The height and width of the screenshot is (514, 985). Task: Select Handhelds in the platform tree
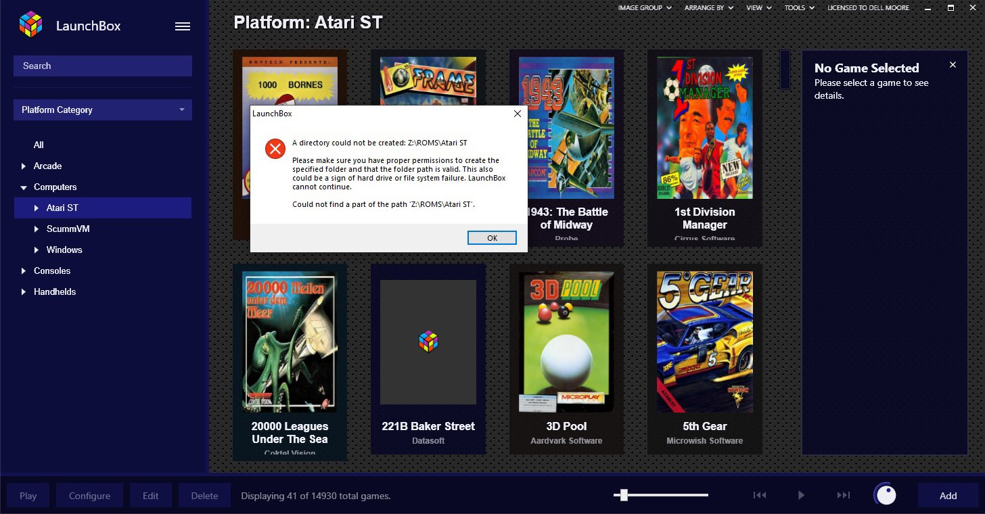55,291
